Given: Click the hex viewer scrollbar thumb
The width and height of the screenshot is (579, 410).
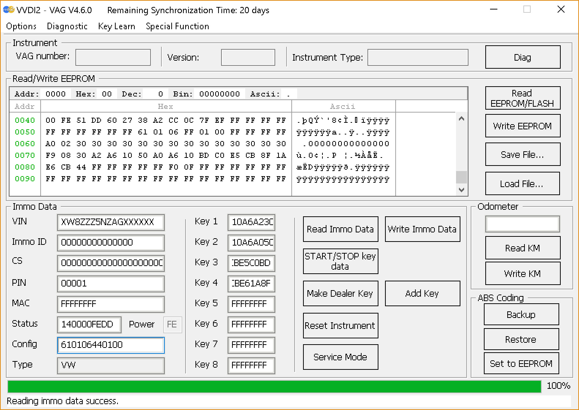Looking at the screenshot, I should (462, 177).
